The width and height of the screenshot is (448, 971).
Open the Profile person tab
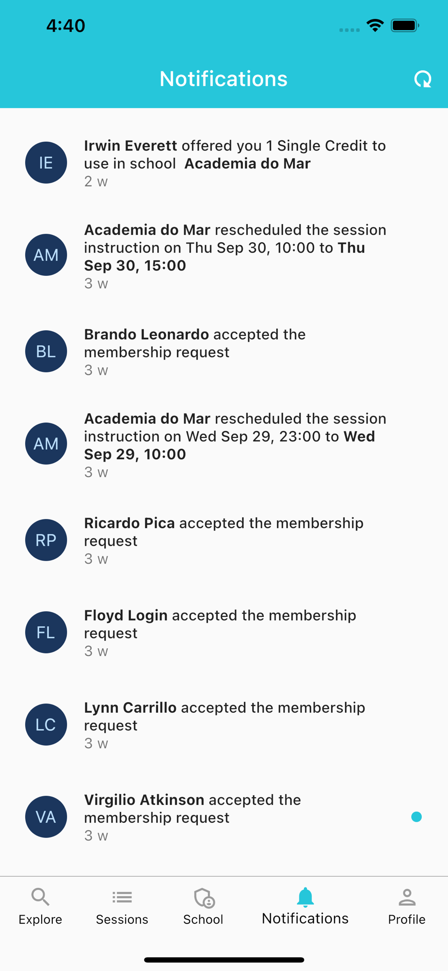coord(407,906)
